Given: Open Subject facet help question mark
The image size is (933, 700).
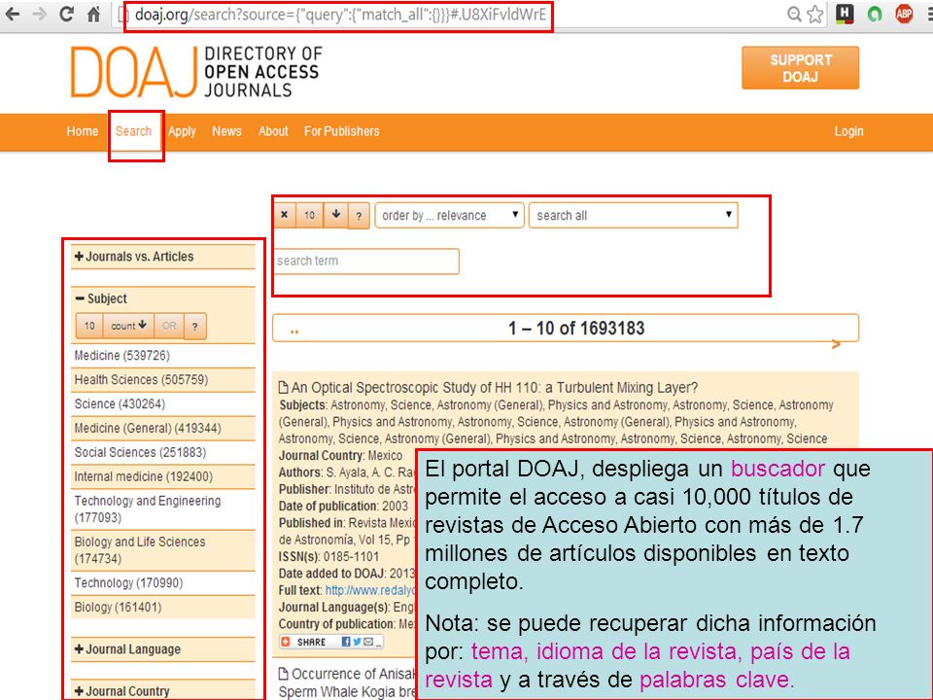Looking at the screenshot, I should (x=195, y=327).
